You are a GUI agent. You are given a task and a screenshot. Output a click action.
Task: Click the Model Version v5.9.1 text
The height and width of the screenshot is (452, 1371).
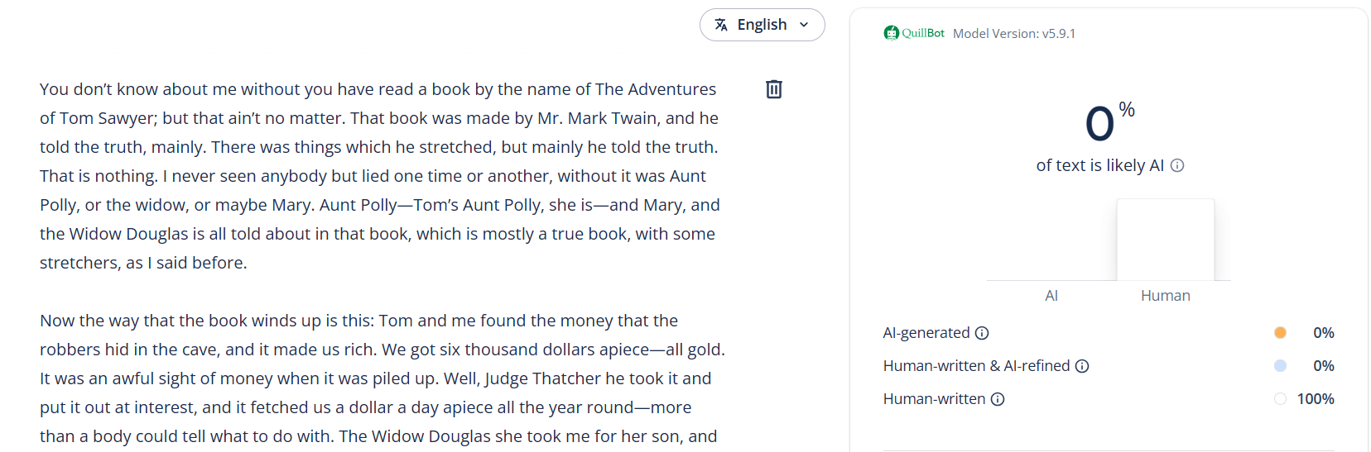point(1014,34)
